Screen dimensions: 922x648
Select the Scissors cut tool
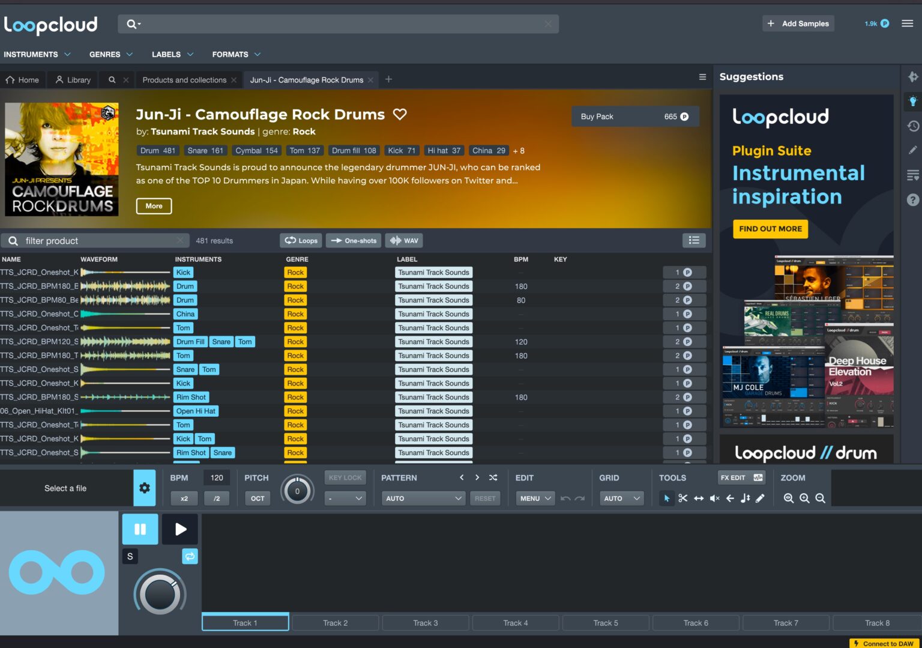[682, 498]
